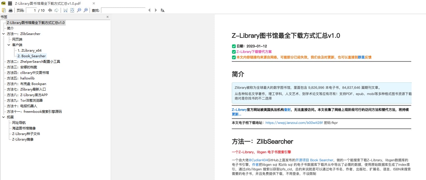This screenshot has height=180, width=426.
Task: Click the 作者 link in the paragraph
Action: coord(255,164)
